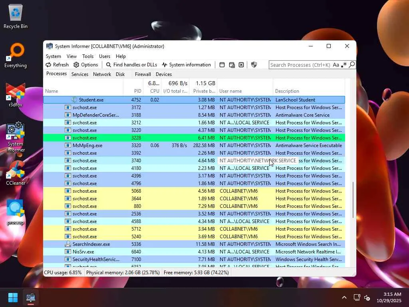Click the SecurityHealthService process icon
The image size is (409, 307).
[x=68, y=259]
